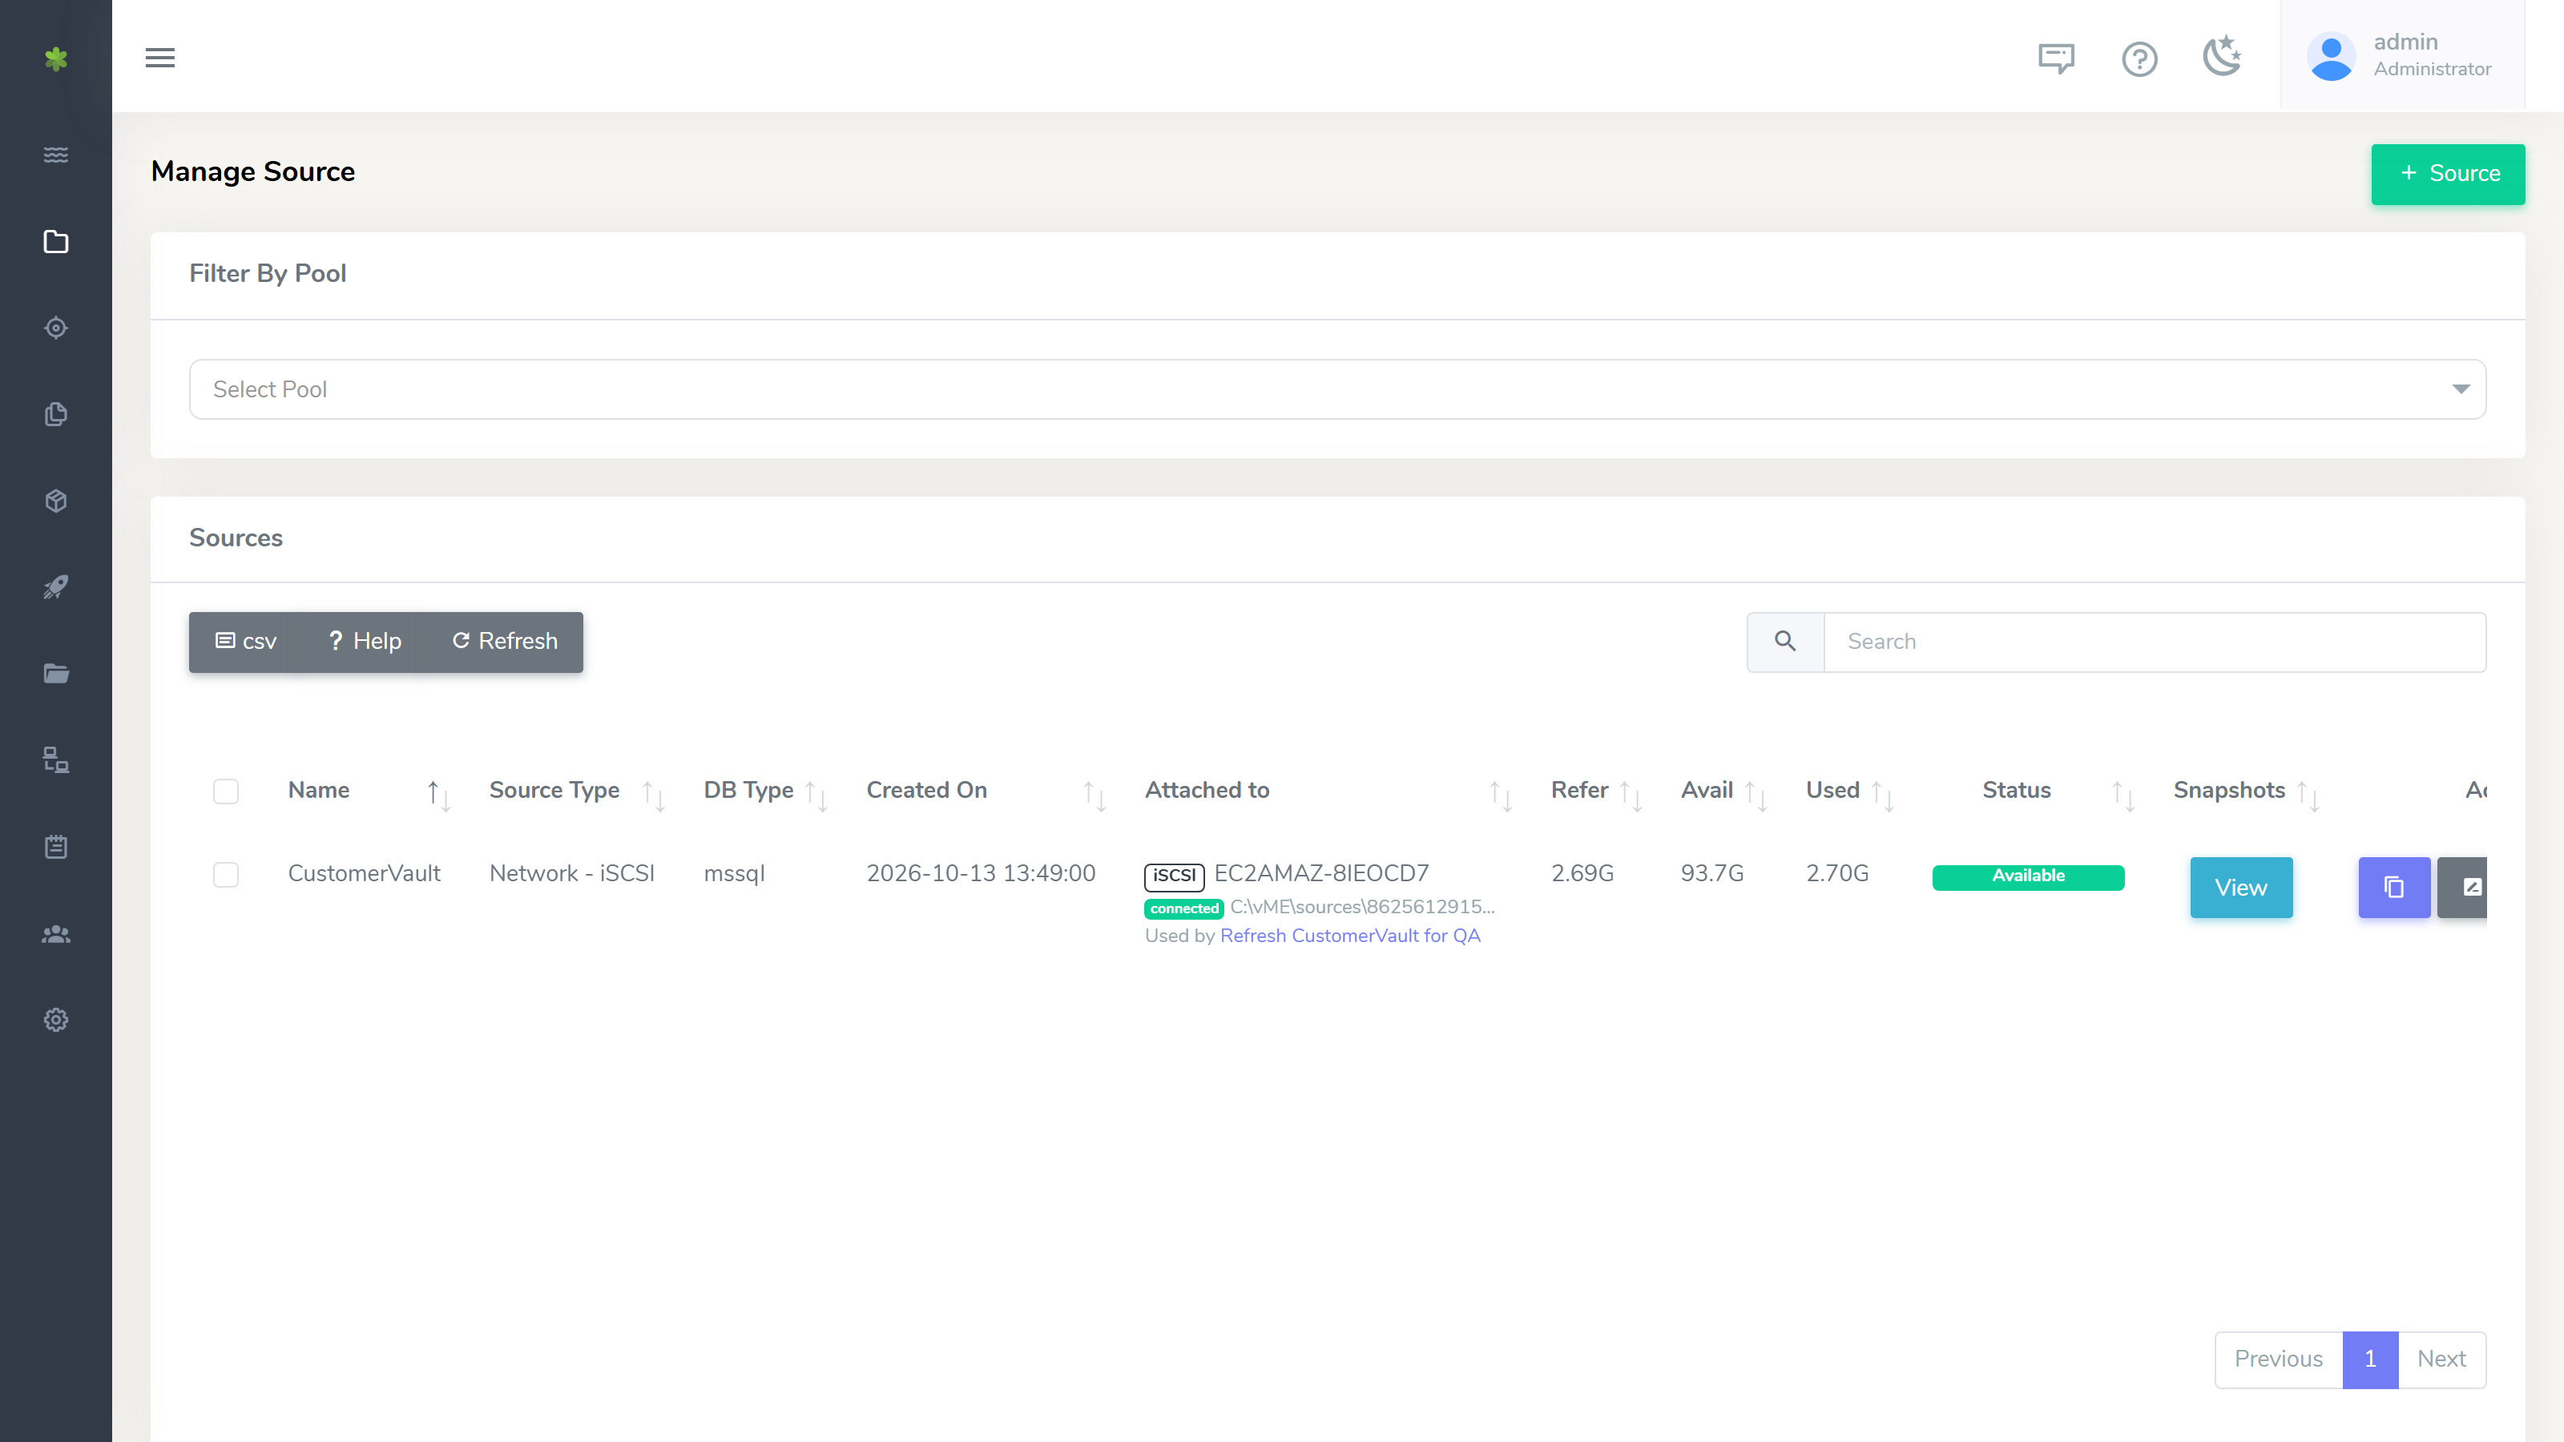Open the users group icon in sidebar
2564x1442 pixels.
pyautogui.click(x=56, y=933)
